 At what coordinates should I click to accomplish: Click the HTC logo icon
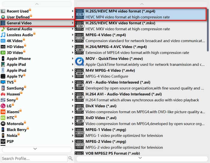click(3, 118)
